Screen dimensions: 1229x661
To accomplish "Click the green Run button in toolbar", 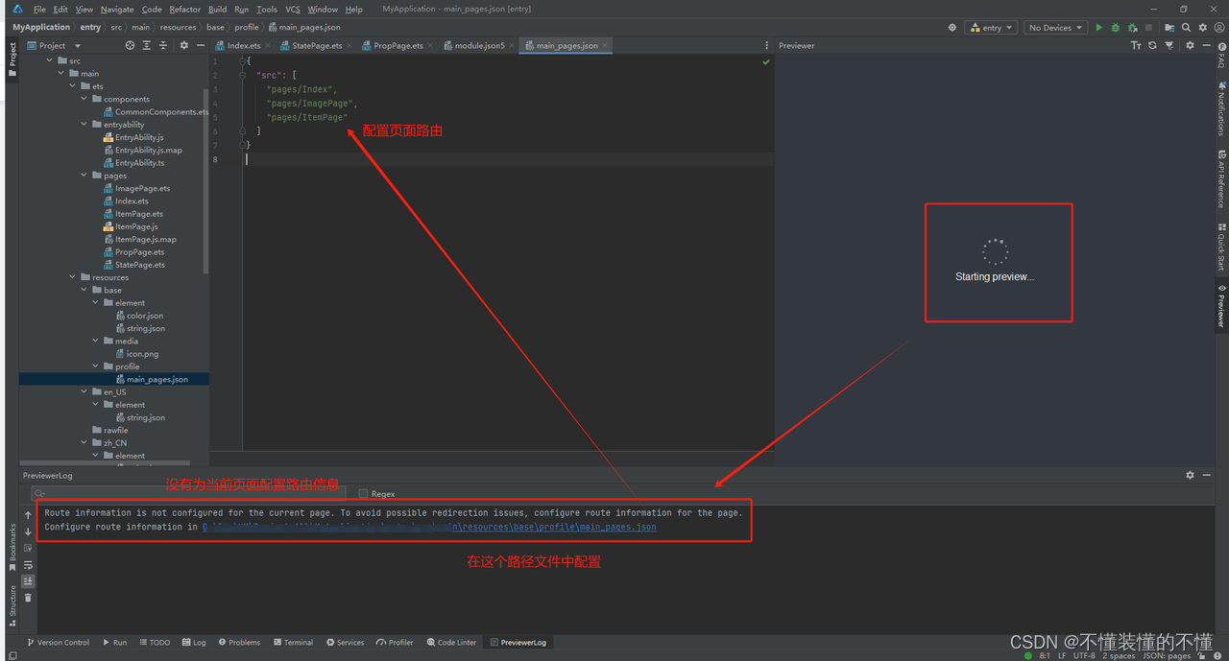I will coord(1098,28).
